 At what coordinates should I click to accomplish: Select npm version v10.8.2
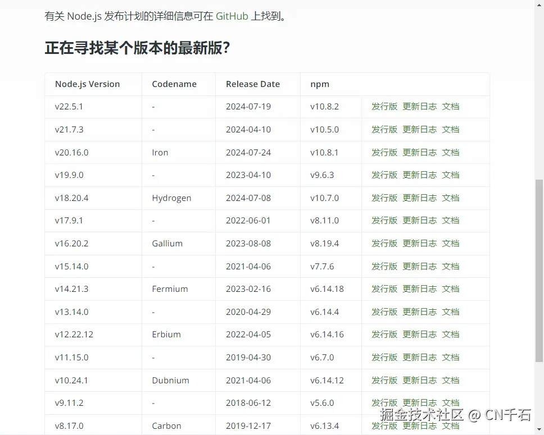tap(324, 107)
